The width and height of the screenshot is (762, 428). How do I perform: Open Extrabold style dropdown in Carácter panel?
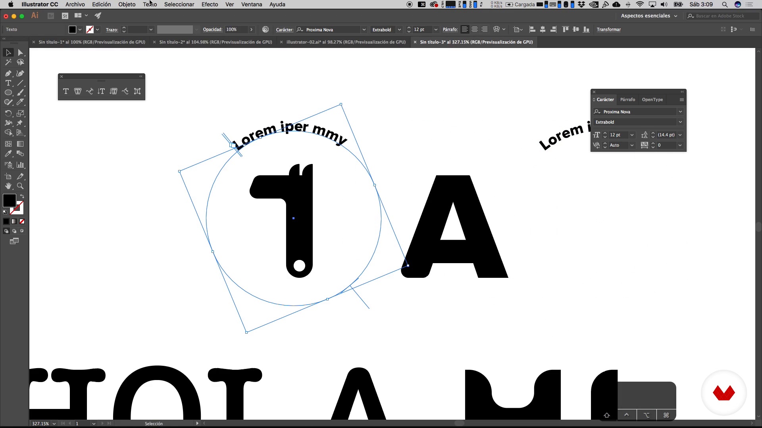(680, 122)
